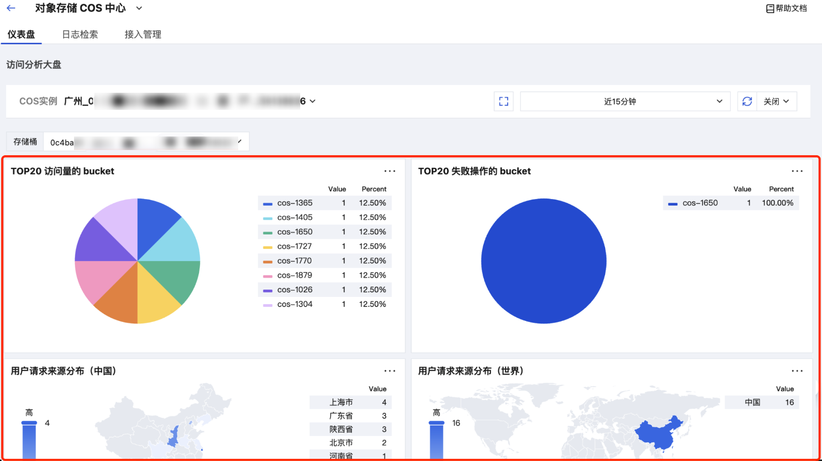This screenshot has height=461, width=822.
Task: Switch to the 日志检索 tab
Action: pos(80,34)
